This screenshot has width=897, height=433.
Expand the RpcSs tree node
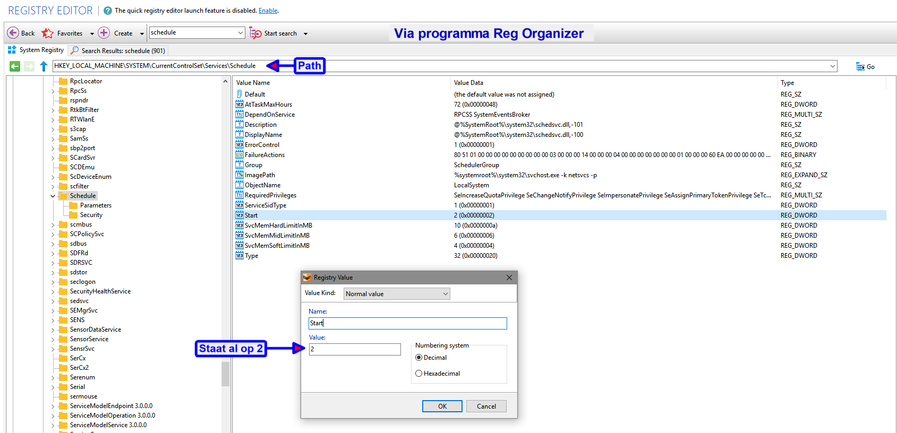point(53,91)
